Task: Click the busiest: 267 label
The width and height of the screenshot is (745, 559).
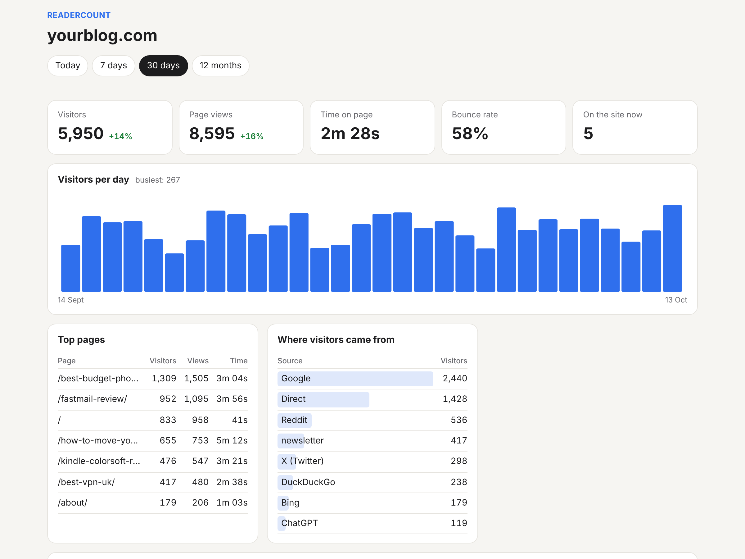Action: (x=158, y=180)
